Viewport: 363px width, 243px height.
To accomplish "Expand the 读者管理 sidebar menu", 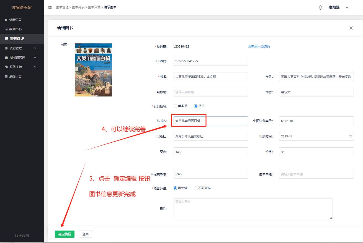I will click(x=35, y=48).
